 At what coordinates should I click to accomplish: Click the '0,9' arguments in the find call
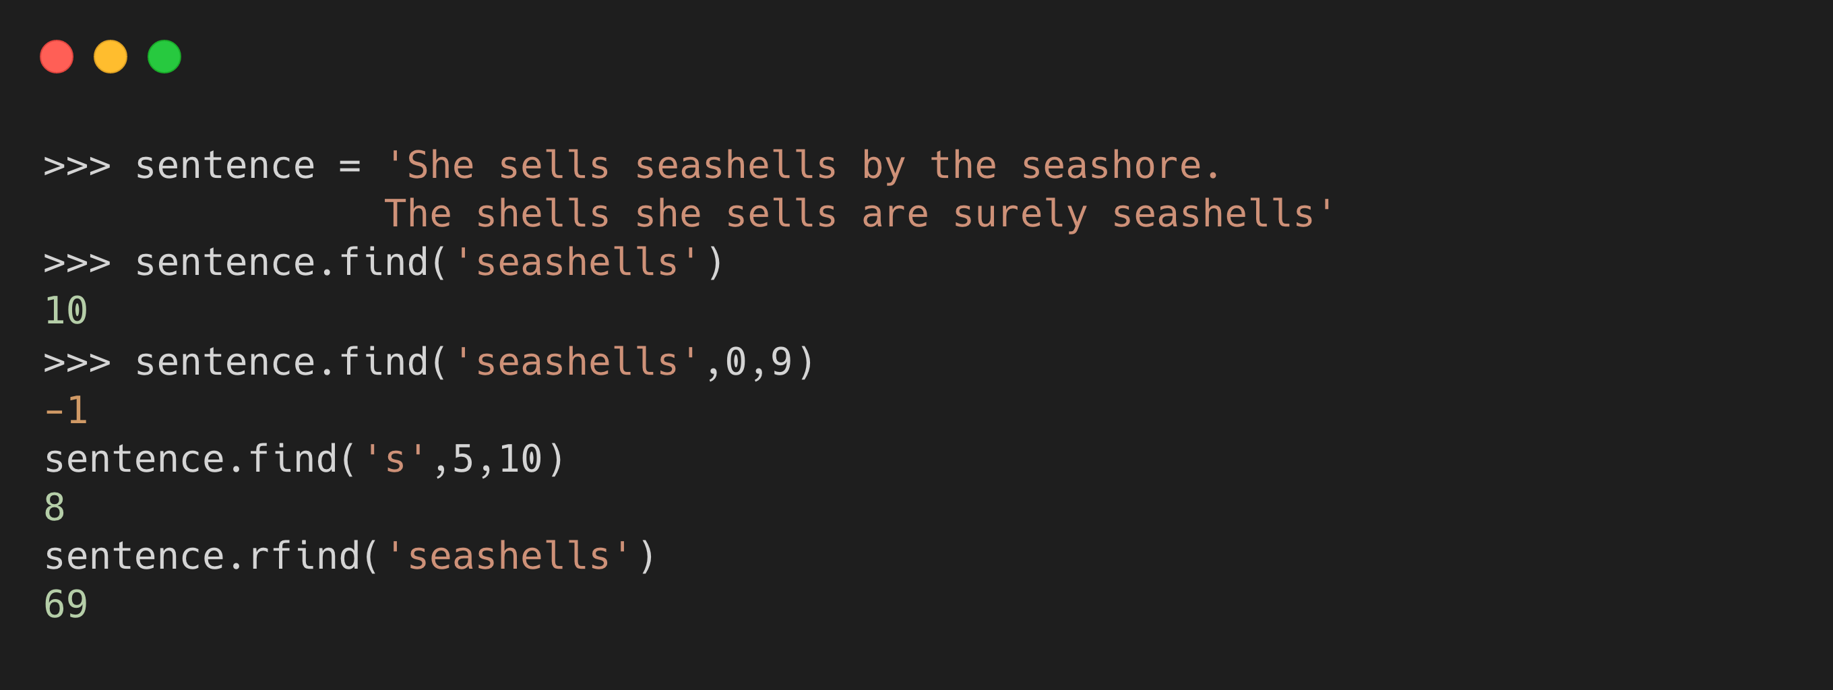(759, 363)
